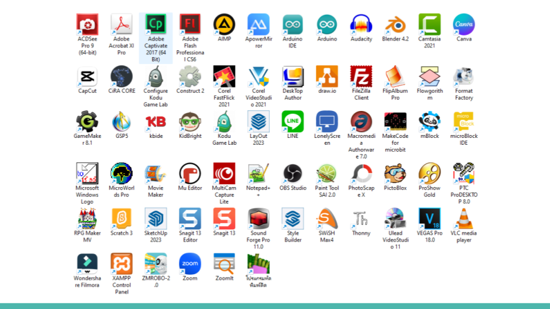
Task: Open the Blender 4.2 shortcut
Action: pyautogui.click(x=395, y=25)
